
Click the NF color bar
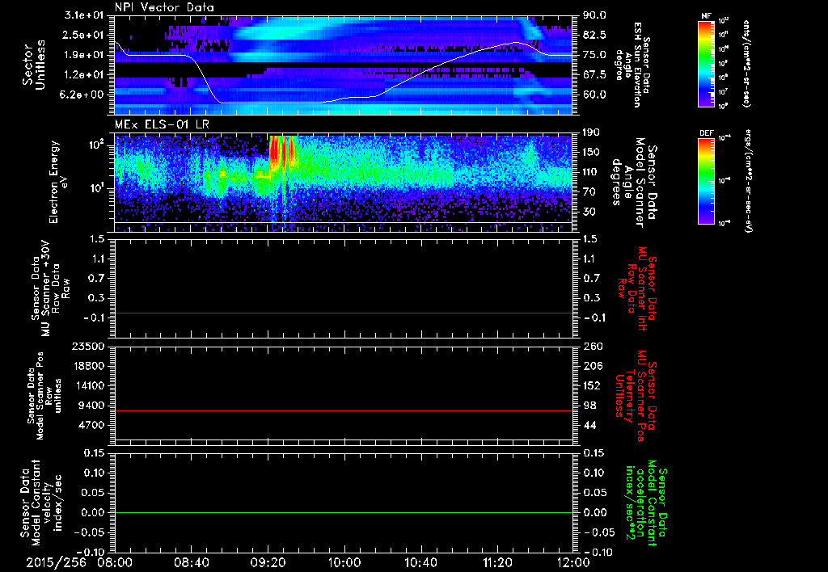(x=706, y=64)
